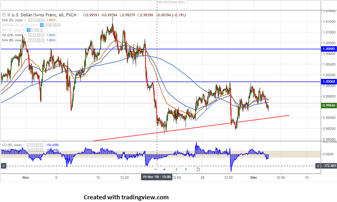This screenshot has width=337, height=202.
Task: Remove the MA (10, close) indicator
Action: point(41,30)
